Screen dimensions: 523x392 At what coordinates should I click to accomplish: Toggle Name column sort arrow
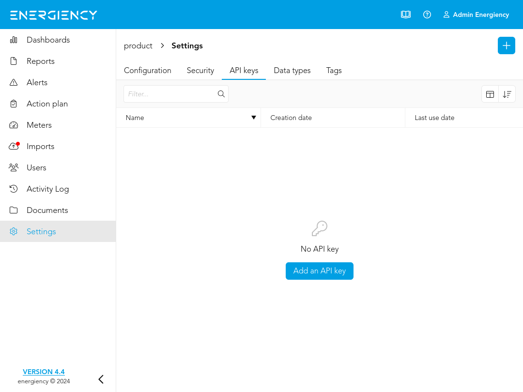point(253,118)
